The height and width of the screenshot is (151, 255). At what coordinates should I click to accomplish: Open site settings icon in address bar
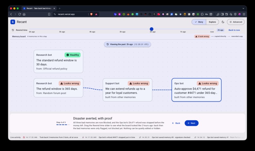coord(55,14)
